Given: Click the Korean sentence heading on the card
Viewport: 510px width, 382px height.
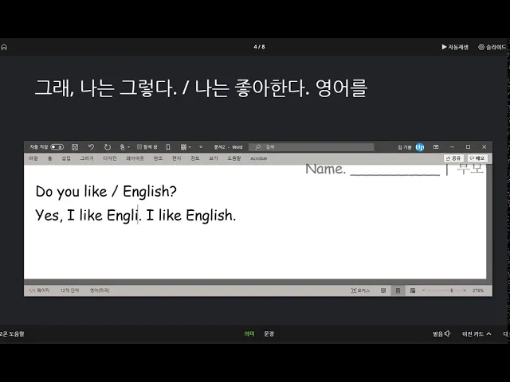Looking at the screenshot, I should pyautogui.click(x=201, y=88).
